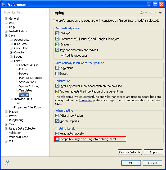Expand the WindowBuilder node
This screenshot has width=166, height=170.
click(6, 137)
